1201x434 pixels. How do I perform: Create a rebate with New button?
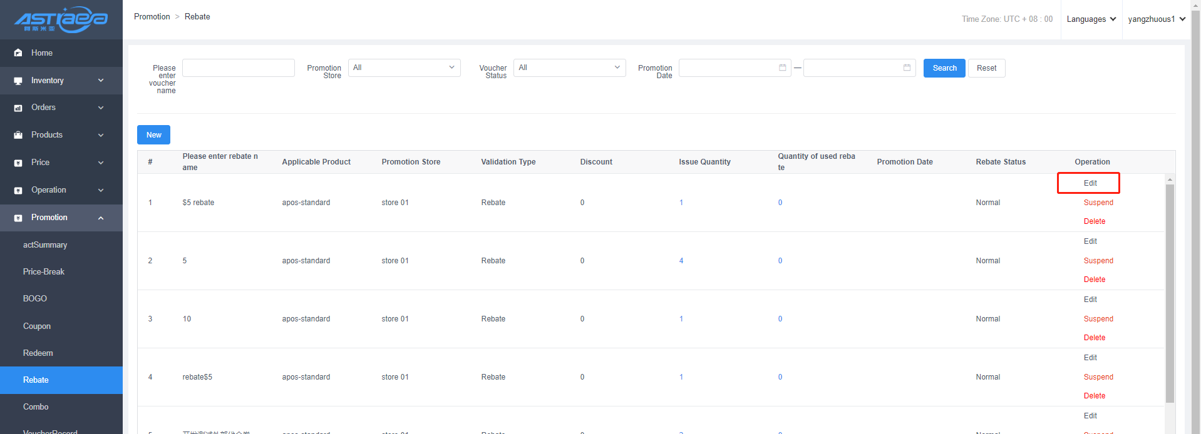coord(153,135)
